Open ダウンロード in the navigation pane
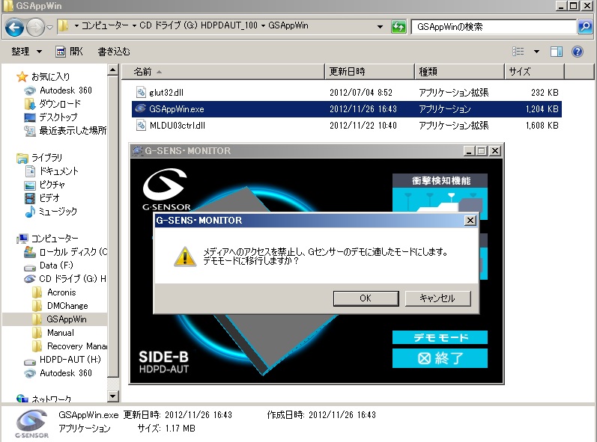The image size is (597, 442). [60, 104]
